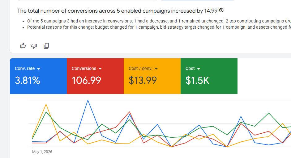Open the help icon beside 14.99
This screenshot has width=291, height=158.
click(221, 10)
